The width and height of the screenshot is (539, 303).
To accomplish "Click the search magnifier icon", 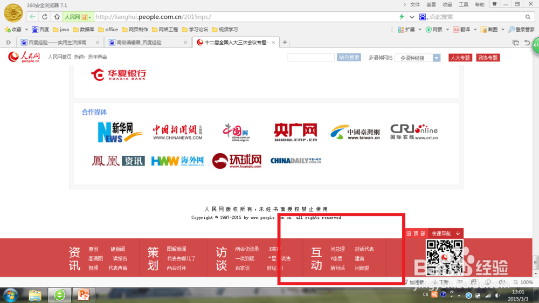I will click(x=528, y=17).
